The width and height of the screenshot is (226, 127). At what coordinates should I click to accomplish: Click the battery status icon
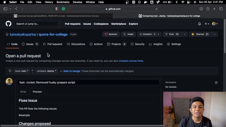pyautogui.click(x=170, y=2)
